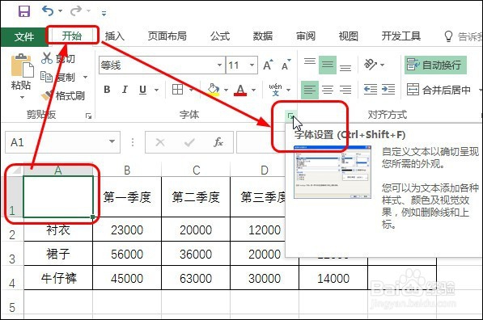
Task: Open the font size 11 dropdown
Action: pyautogui.click(x=252, y=65)
